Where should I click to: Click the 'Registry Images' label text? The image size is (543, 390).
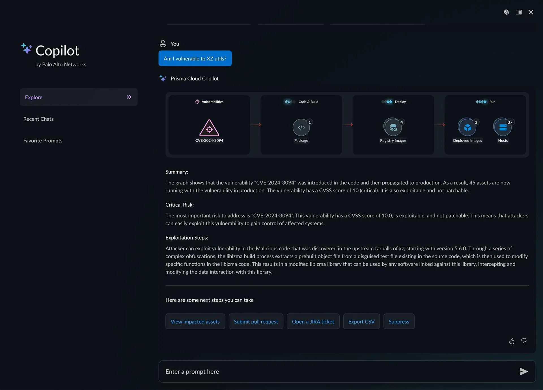tap(393, 140)
